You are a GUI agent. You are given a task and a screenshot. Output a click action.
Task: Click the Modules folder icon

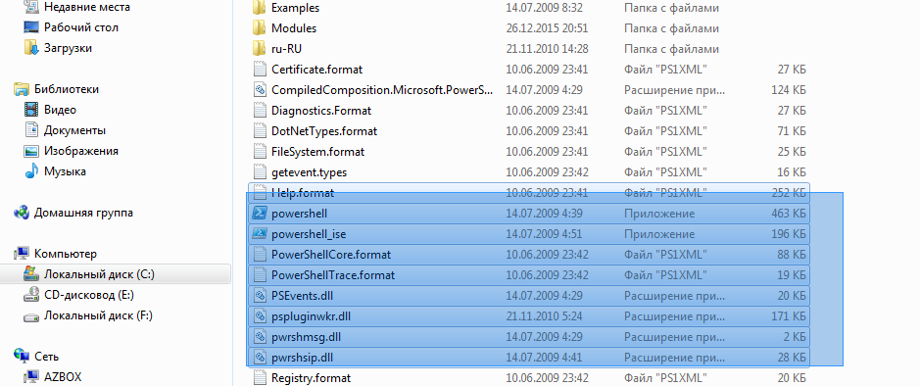[260, 28]
